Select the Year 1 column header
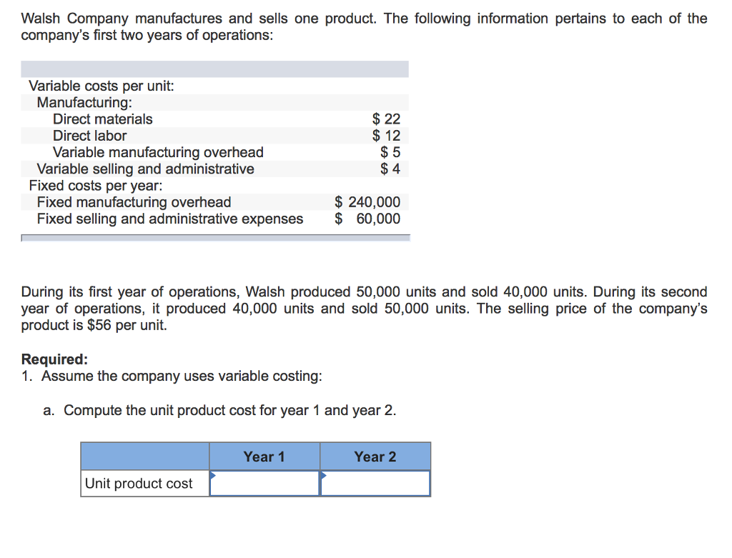732x558 pixels. (x=264, y=457)
